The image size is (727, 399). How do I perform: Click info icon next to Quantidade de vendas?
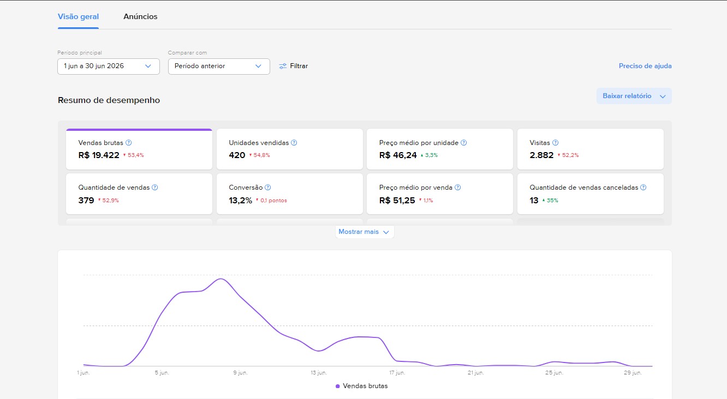155,188
